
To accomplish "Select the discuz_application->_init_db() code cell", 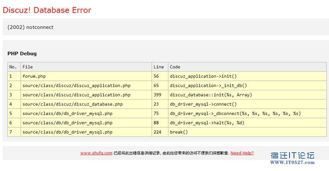I will [x=247, y=85].
